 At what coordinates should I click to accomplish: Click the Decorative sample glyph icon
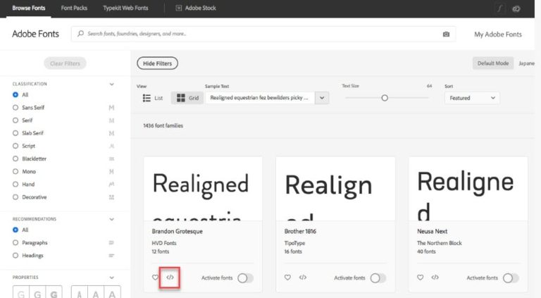[x=111, y=197]
